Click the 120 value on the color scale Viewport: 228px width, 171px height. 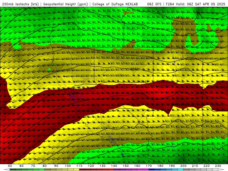(91, 166)
